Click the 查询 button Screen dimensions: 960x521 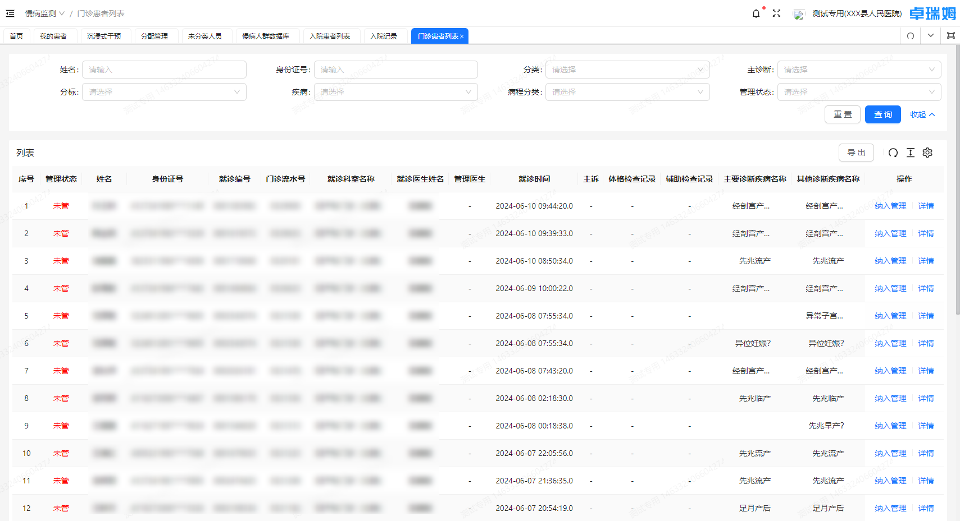[883, 114]
